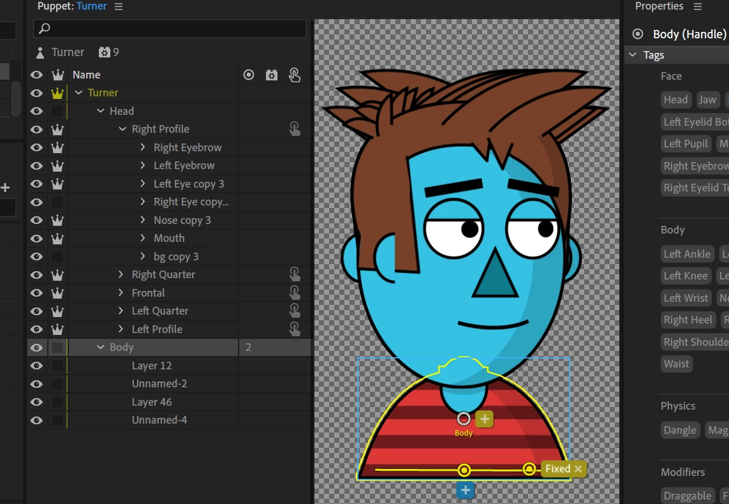This screenshot has width=729, height=504.
Task: Enable independent checkbox on Body row
Action: (x=57, y=347)
